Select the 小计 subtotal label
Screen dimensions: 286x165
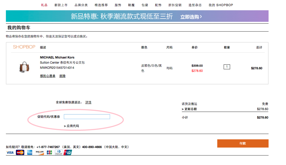point(185,118)
